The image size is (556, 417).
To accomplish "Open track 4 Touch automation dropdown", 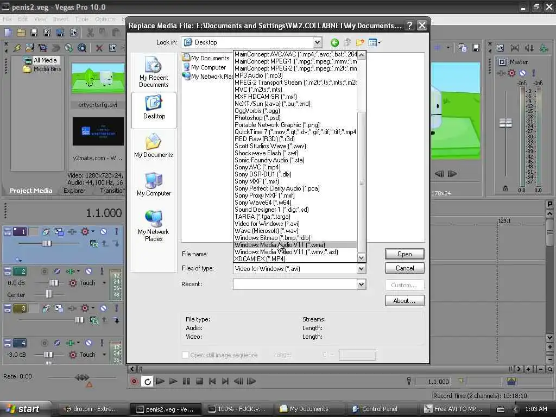I will tap(104, 355).
